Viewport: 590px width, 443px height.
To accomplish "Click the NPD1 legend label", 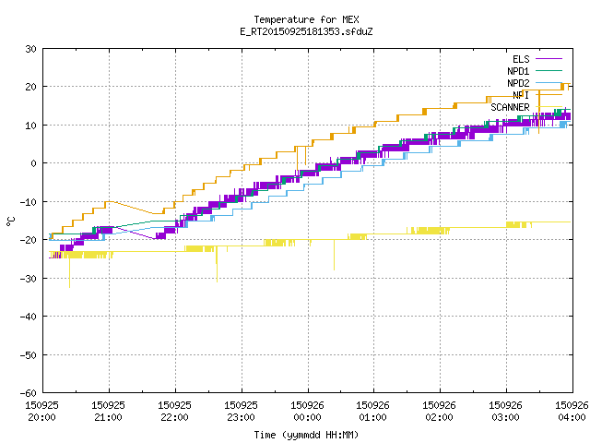I will 518,71.
